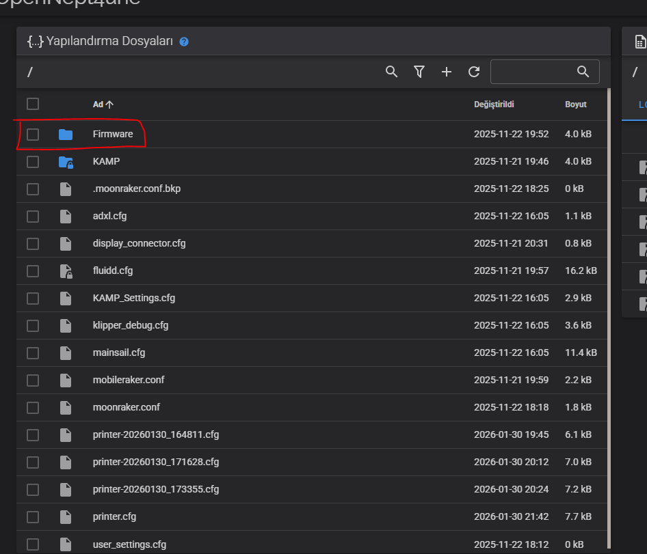Refresh the file list
Viewport: 647px width, 554px height.
coord(474,72)
